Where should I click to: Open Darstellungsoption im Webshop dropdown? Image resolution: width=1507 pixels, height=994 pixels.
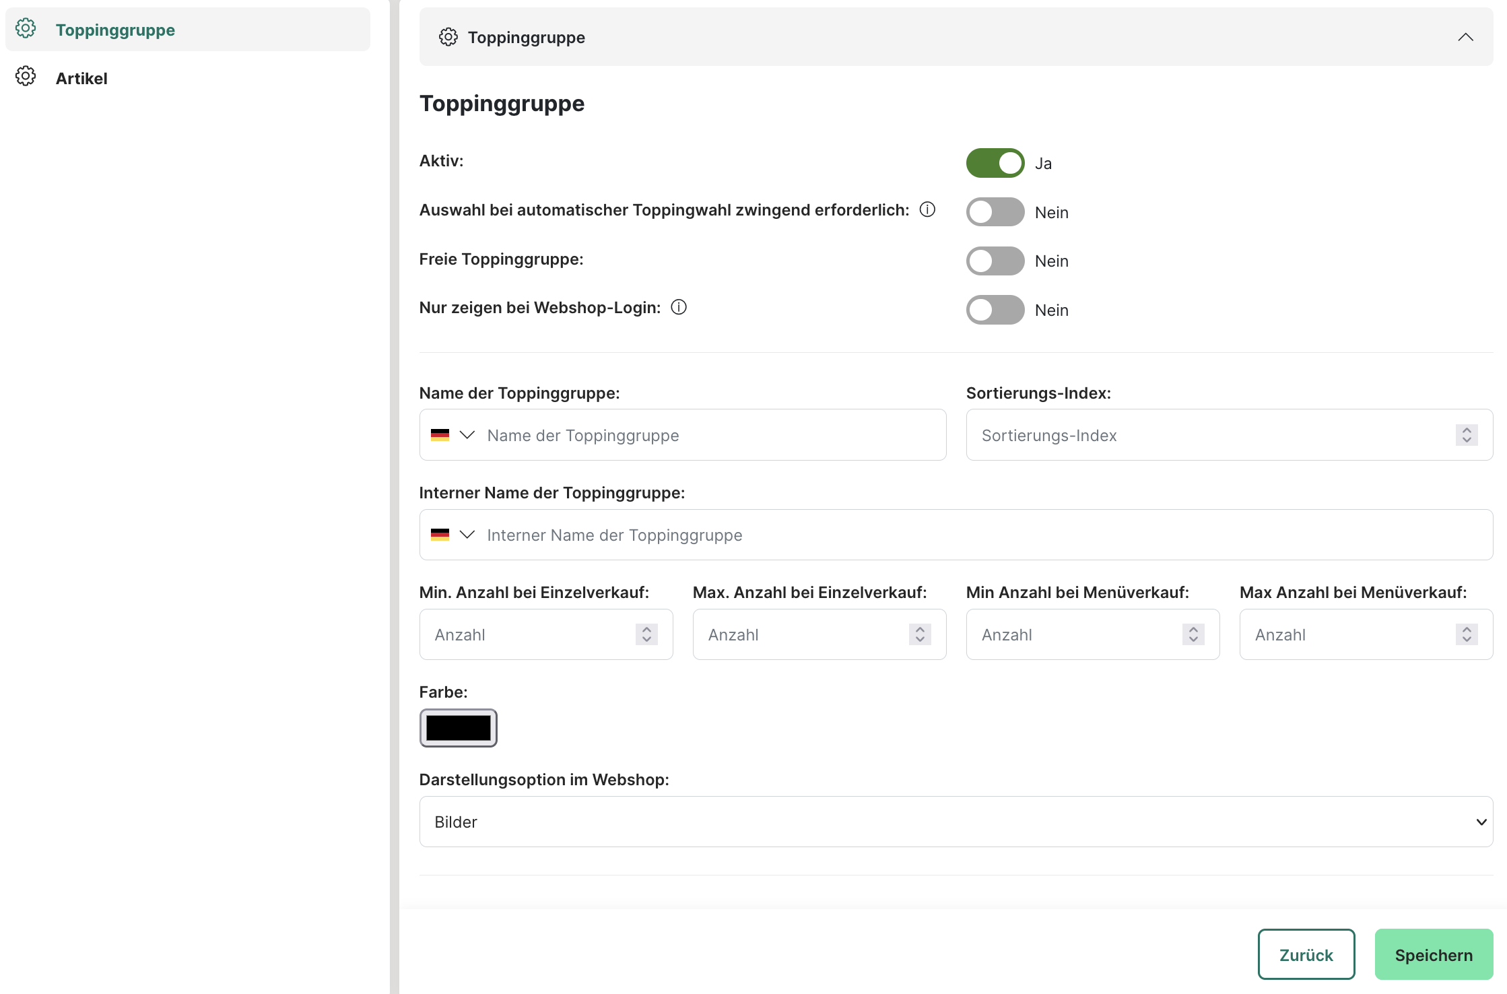[956, 822]
